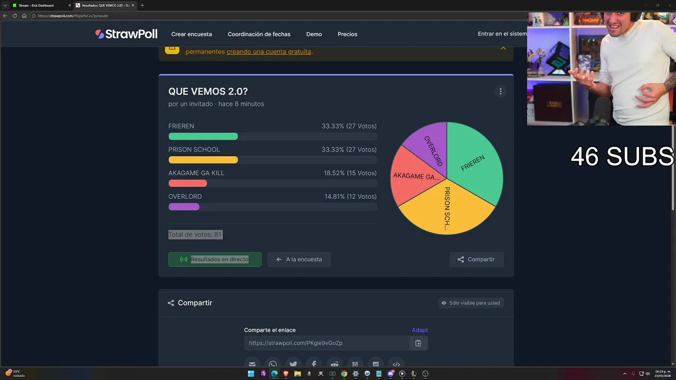This screenshot has height=380, width=676.
Task: Open Google Chrome from the taskbar
Action: [344, 374]
